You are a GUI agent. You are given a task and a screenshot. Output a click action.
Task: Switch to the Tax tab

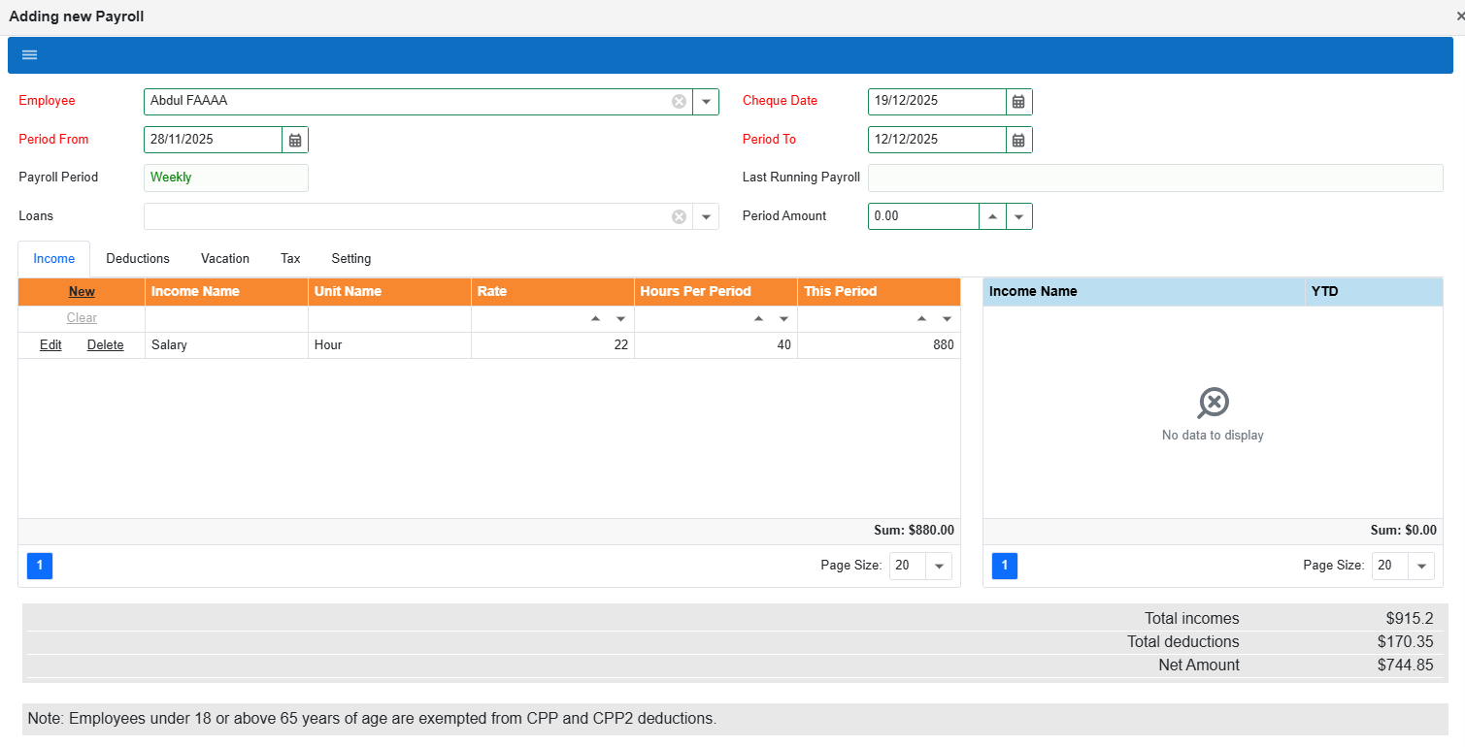coord(290,259)
